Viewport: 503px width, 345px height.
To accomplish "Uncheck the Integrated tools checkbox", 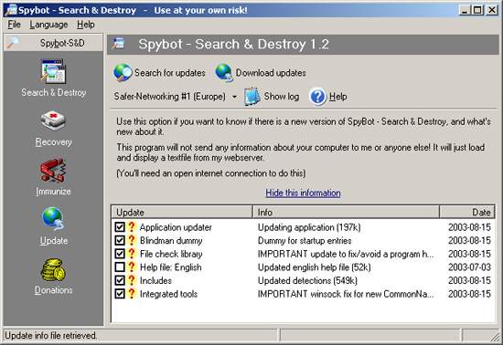I will (120, 294).
